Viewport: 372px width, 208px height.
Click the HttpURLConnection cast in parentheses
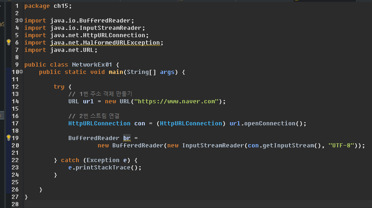(x=191, y=124)
